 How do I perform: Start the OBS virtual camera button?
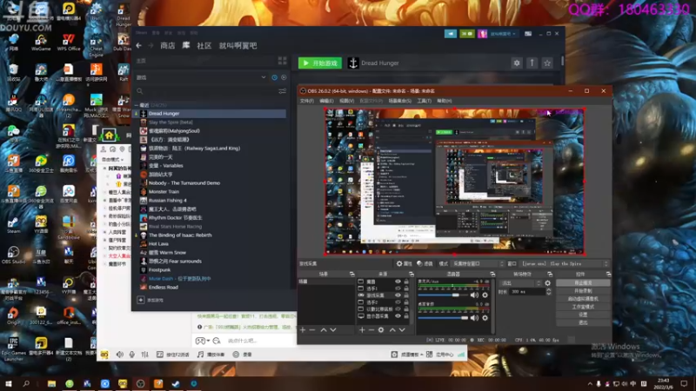(x=583, y=299)
